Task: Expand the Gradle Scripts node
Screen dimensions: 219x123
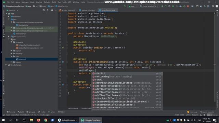Action: (6, 65)
